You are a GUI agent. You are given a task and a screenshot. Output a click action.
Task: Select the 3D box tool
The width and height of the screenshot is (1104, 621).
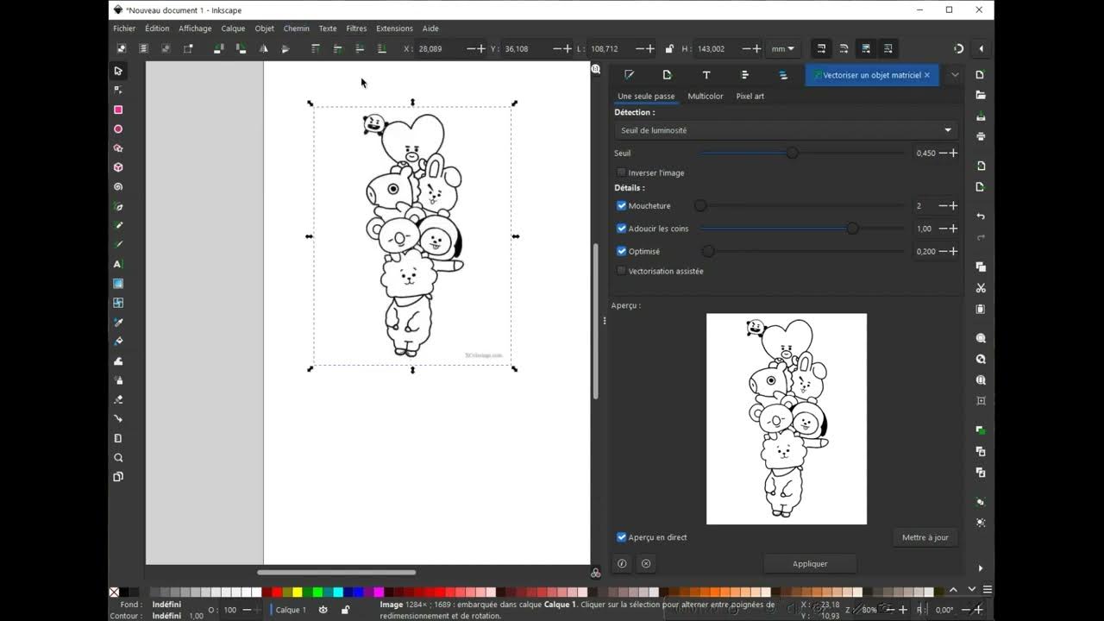coord(118,167)
